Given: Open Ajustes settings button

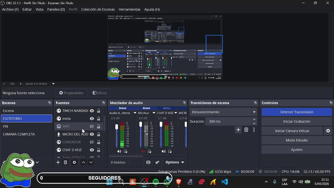Looking at the screenshot, I should [297, 150].
